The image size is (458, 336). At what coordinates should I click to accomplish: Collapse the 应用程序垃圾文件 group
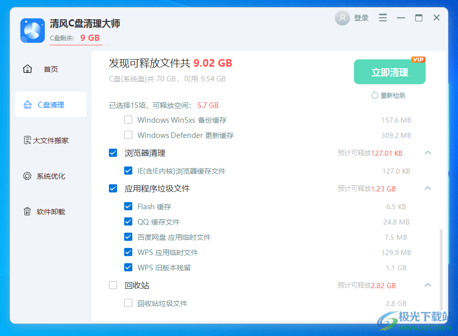(428, 188)
